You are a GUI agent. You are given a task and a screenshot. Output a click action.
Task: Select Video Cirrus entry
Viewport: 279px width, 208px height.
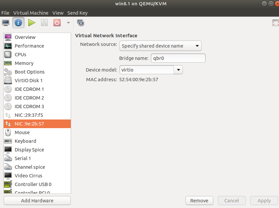[x=37, y=176]
